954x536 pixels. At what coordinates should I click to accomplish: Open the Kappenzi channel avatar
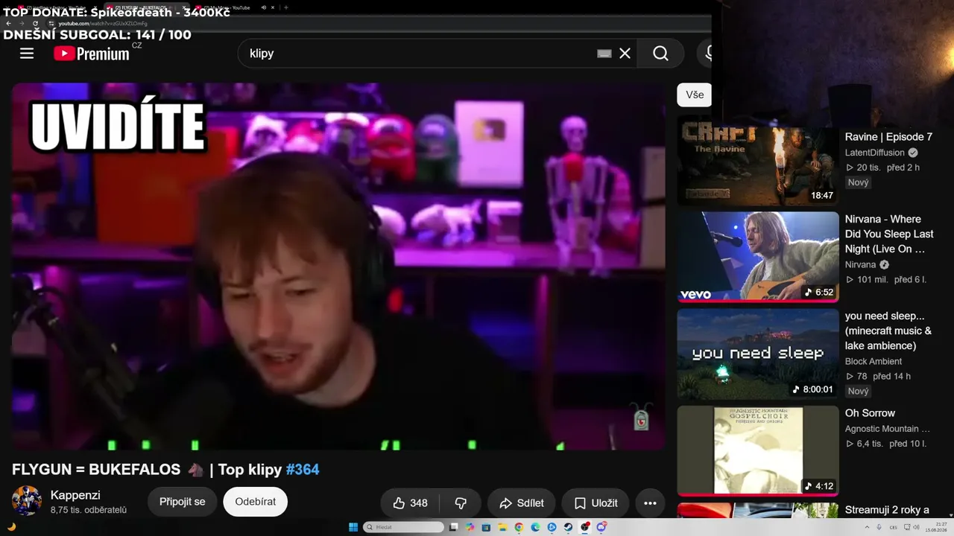tap(27, 501)
